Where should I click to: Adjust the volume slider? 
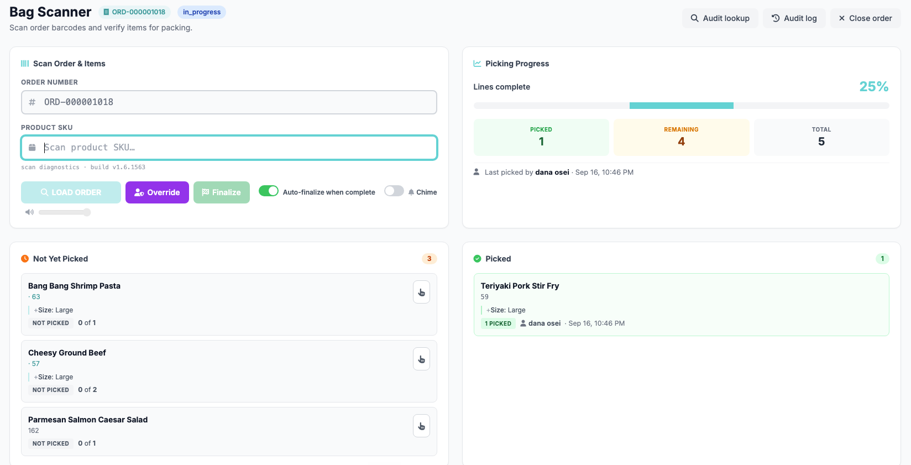pyautogui.click(x=65, y=212)
